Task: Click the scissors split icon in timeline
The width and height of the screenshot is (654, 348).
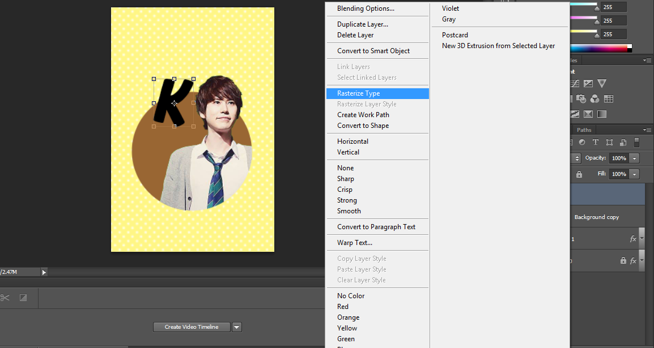Action: (x=5, y=298)
